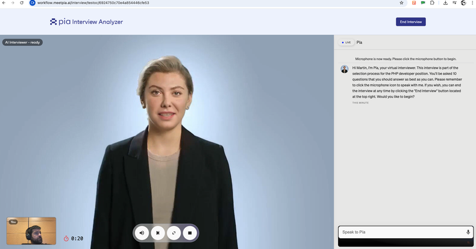The image size is (476, 249).
Task: Click the browser forward arrow
Action: click(x=13, y=3)
